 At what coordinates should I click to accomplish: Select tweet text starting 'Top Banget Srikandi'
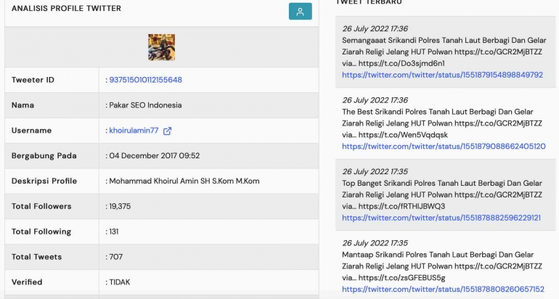click(442, 194)
